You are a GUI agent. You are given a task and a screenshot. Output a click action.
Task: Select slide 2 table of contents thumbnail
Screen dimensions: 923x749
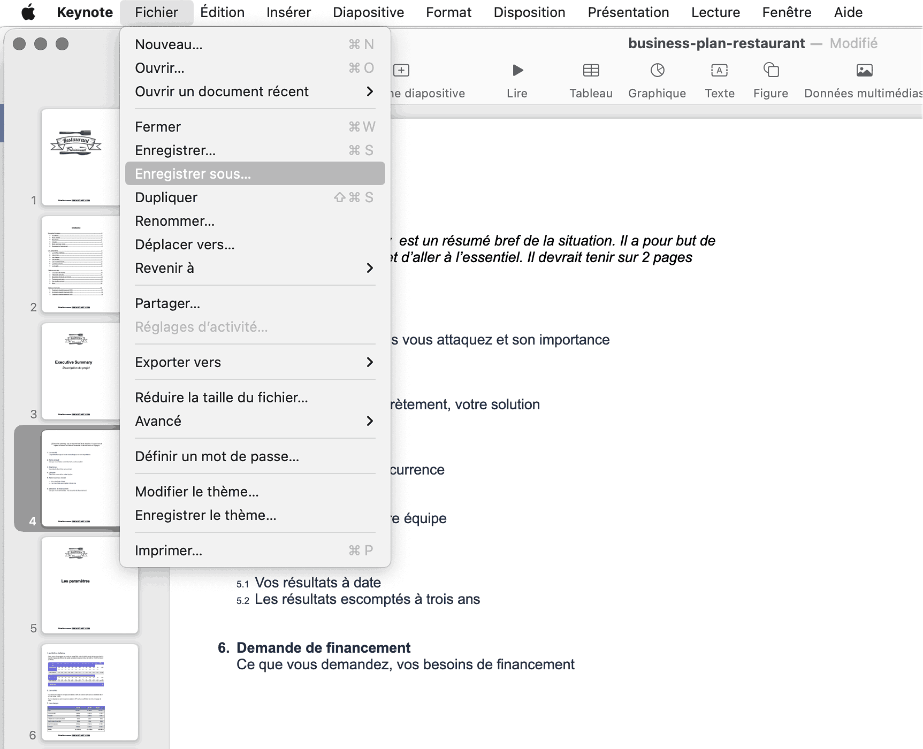(80, 264)
